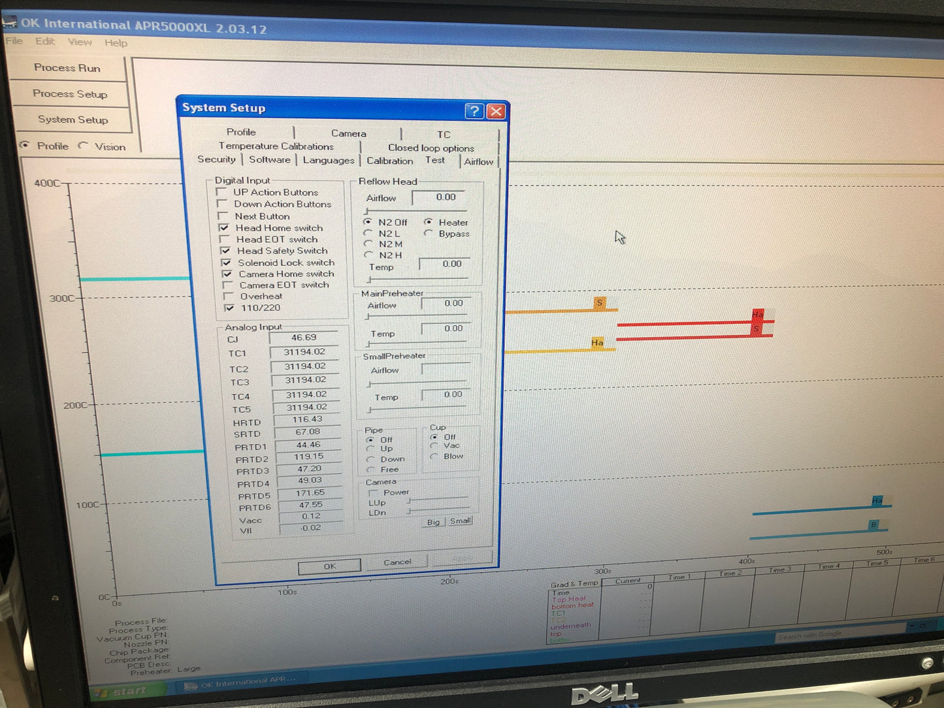Open the Edit menu
Screen dimensions: 944x708
pos(45,41)
